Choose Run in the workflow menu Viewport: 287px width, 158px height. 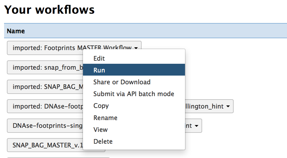click(x=134, y=70)
